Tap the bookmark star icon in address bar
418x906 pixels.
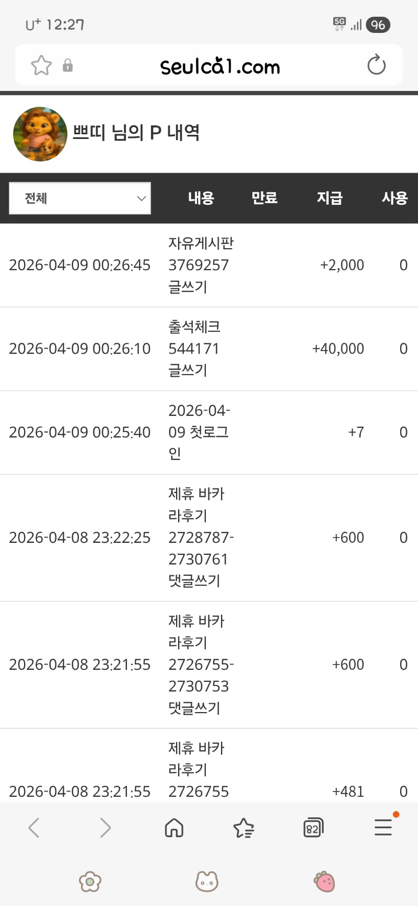(x=41, y=65)
